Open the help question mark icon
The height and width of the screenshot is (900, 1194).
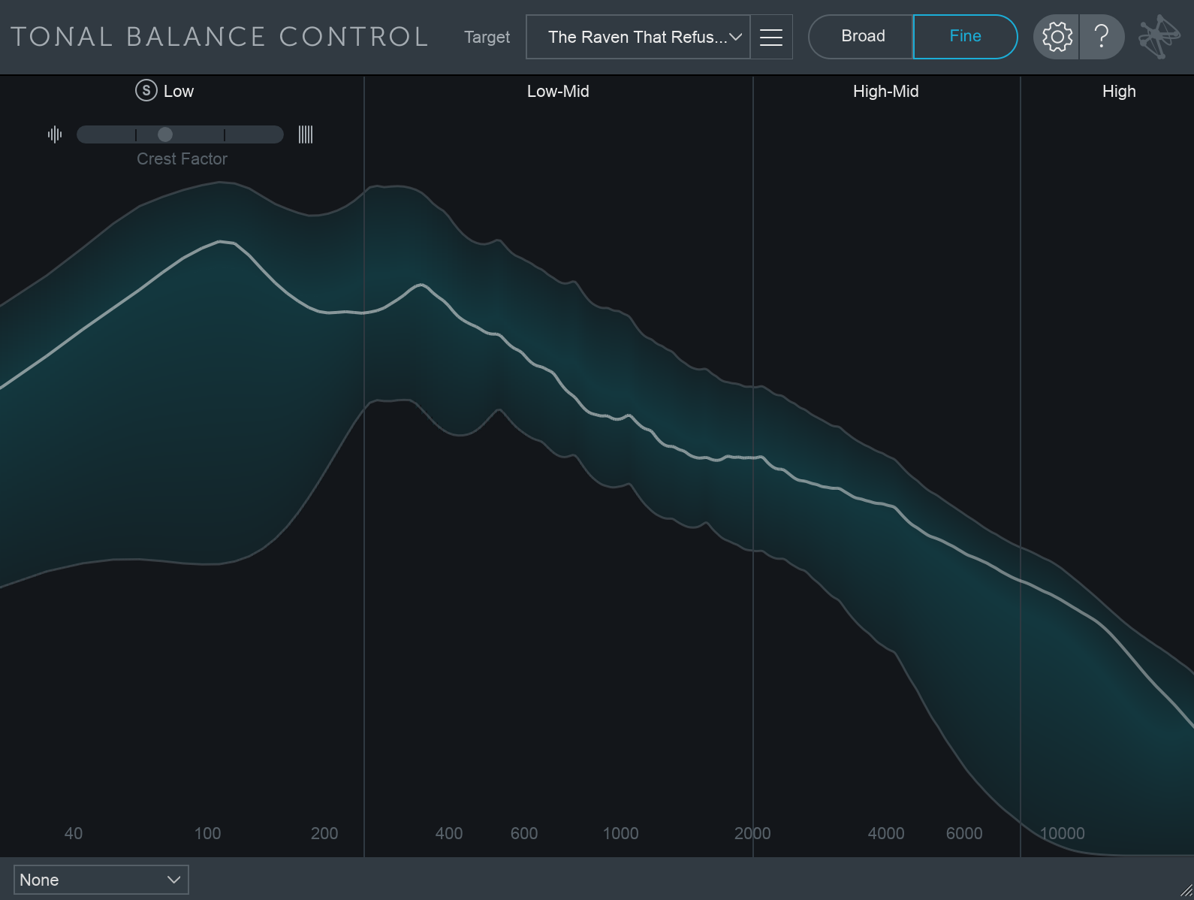1102,37
